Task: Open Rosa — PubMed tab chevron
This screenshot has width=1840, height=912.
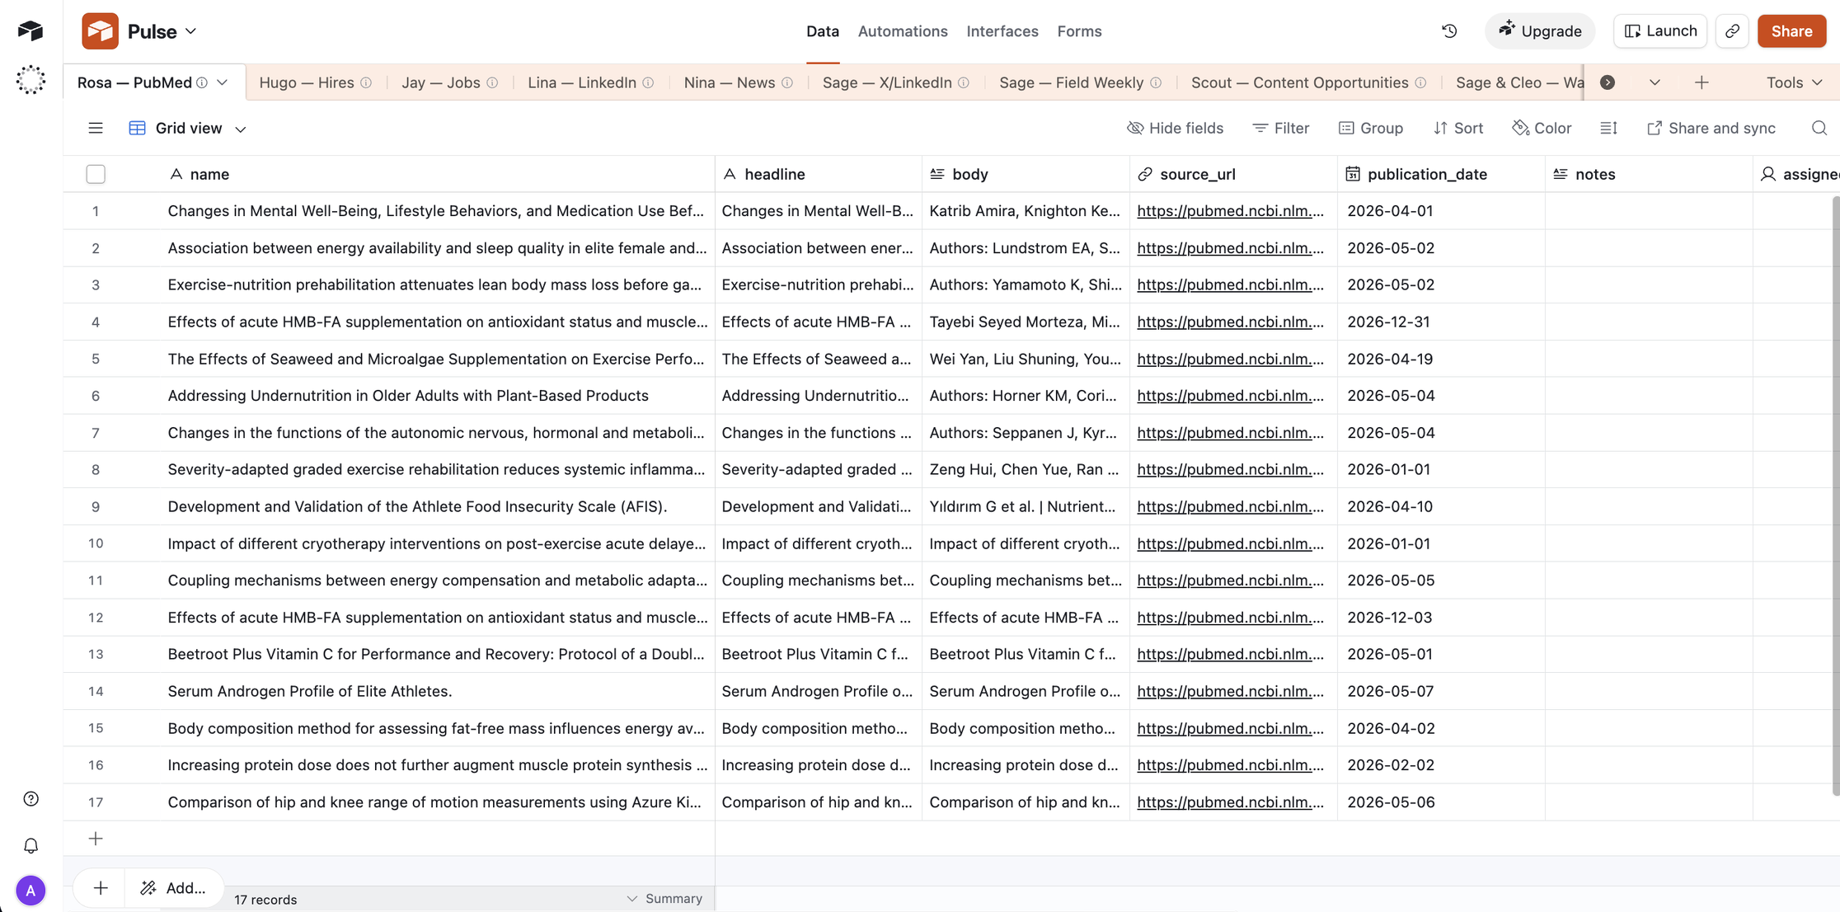Action: [x=223, y=82]
